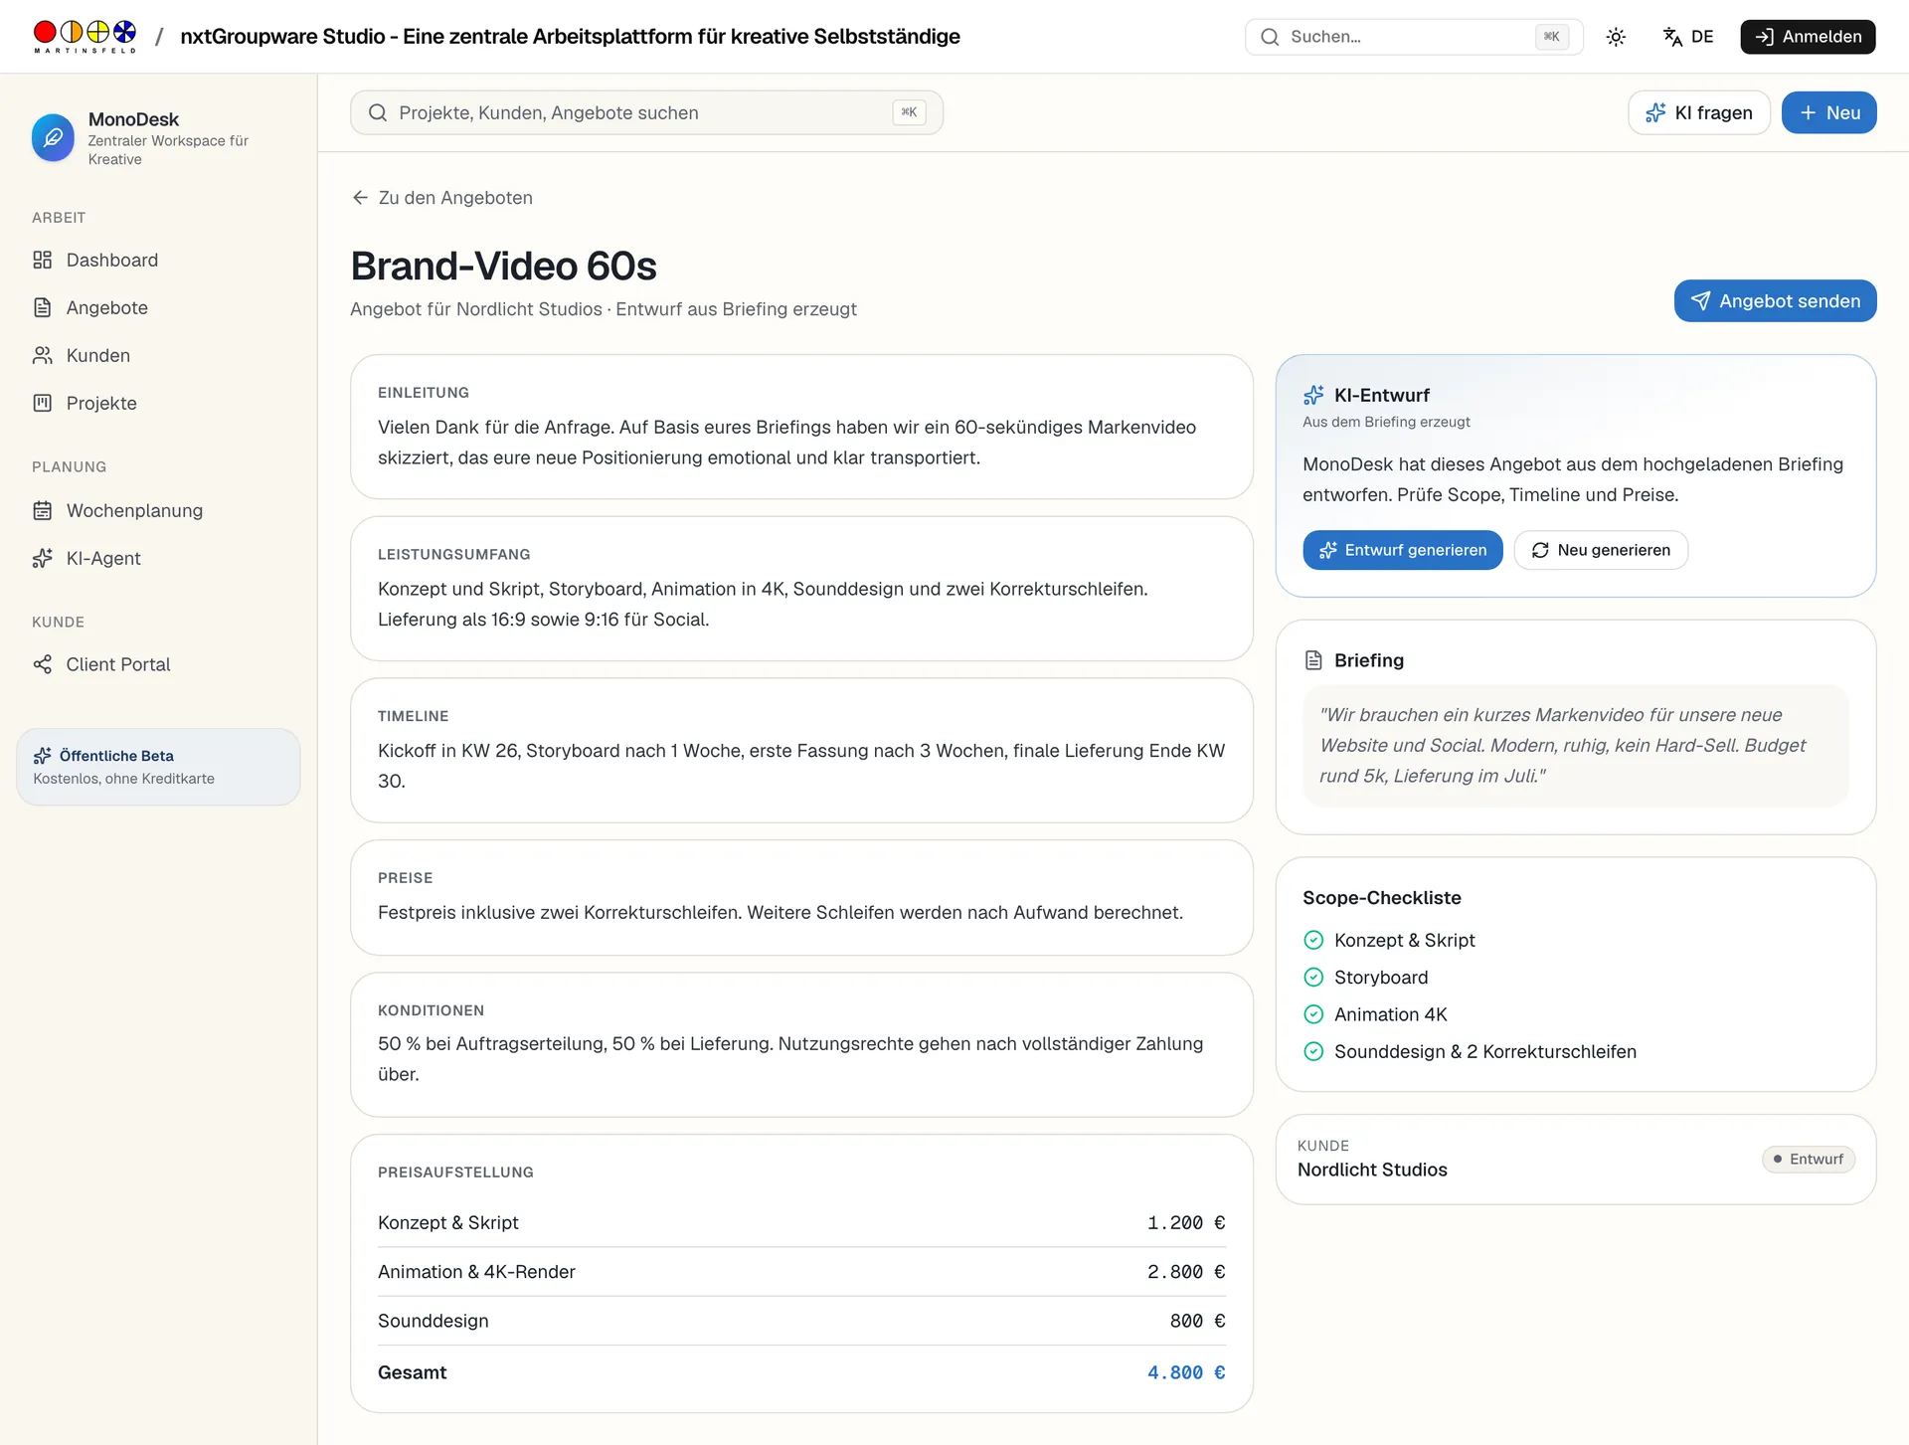The image size is (1909, 1445).
Task: Click the sparkle icon next to KI-Entwurf heading
Action: [x=1313, y=395]
